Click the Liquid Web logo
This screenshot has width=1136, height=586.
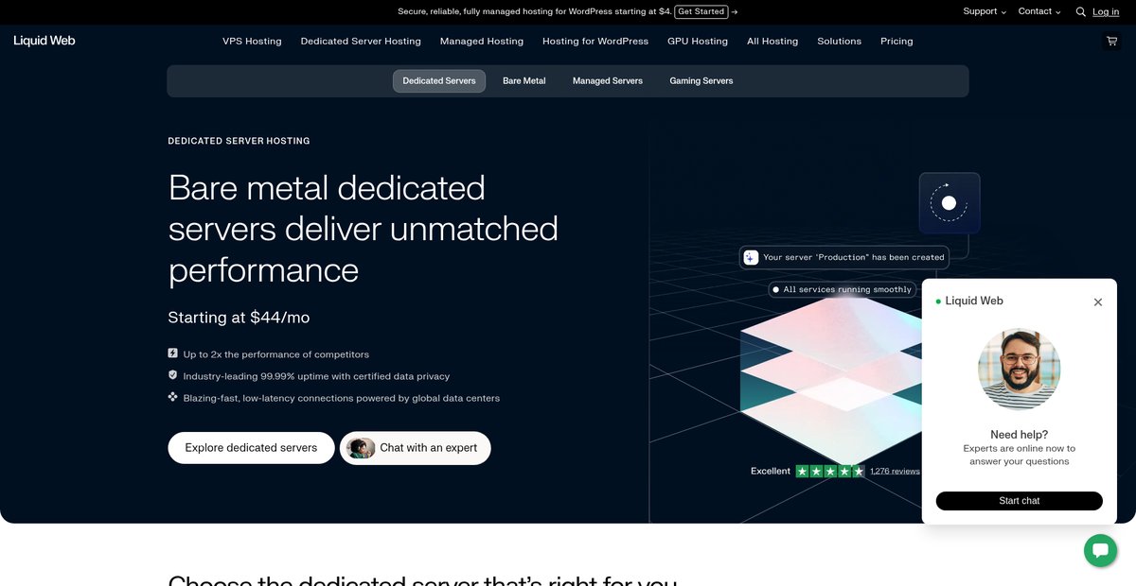44,41
